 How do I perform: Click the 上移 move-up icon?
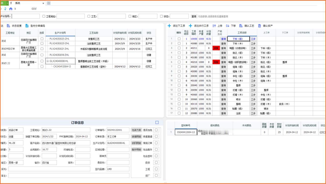coord(214,26)
